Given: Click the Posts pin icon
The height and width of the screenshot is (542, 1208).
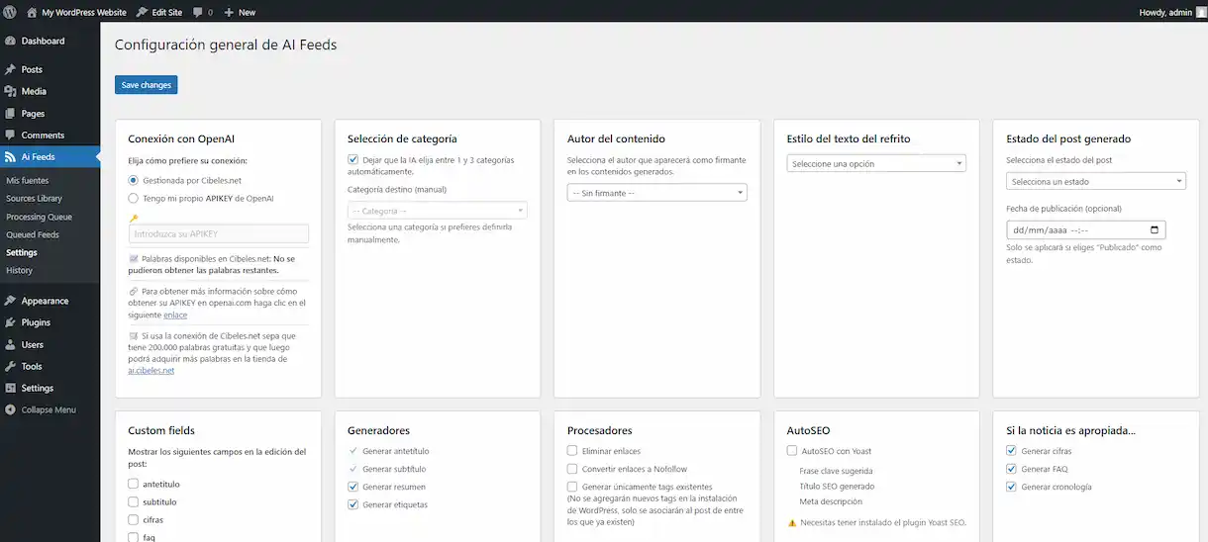Looking at the screenshot, I should [x=10, y=70].
